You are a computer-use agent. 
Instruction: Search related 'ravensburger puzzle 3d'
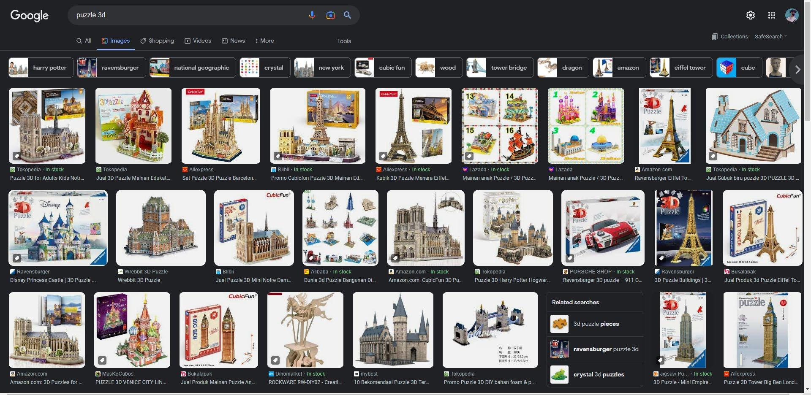(x=595, y=349)
